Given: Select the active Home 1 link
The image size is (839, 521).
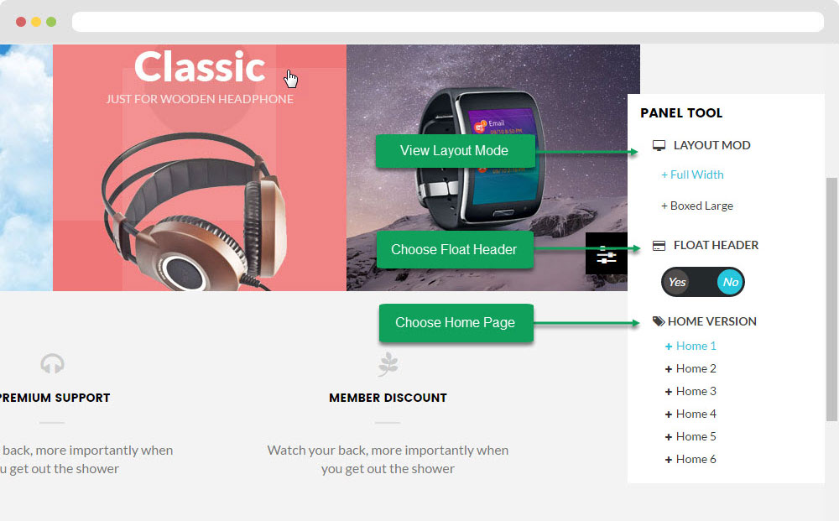Looking at the screenshot, I should (690, 346).
